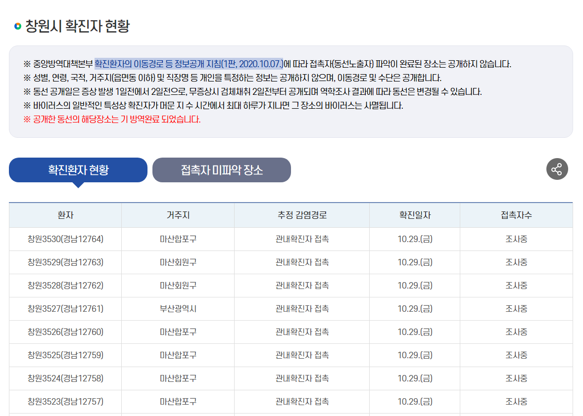Viewport: 583px width, 416px height.
Task: Click the red notice 공개한 동선의 해당장소는 기 방역완료
Action: click(112, 120)
